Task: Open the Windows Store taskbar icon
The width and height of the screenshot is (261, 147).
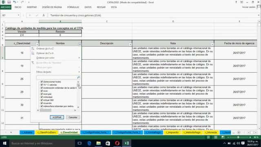Action: click(x=108, y=143)
